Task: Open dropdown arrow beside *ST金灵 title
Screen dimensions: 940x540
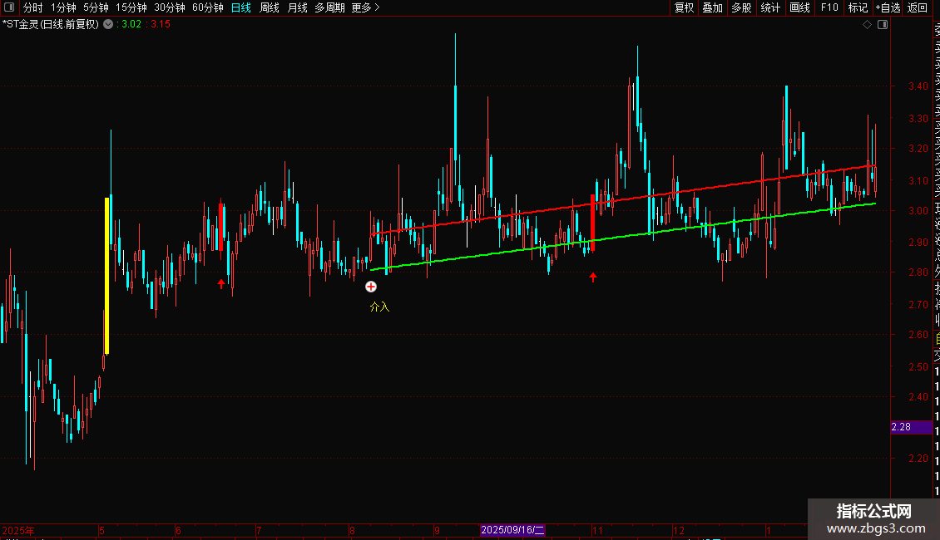Action: click(108, 24)
